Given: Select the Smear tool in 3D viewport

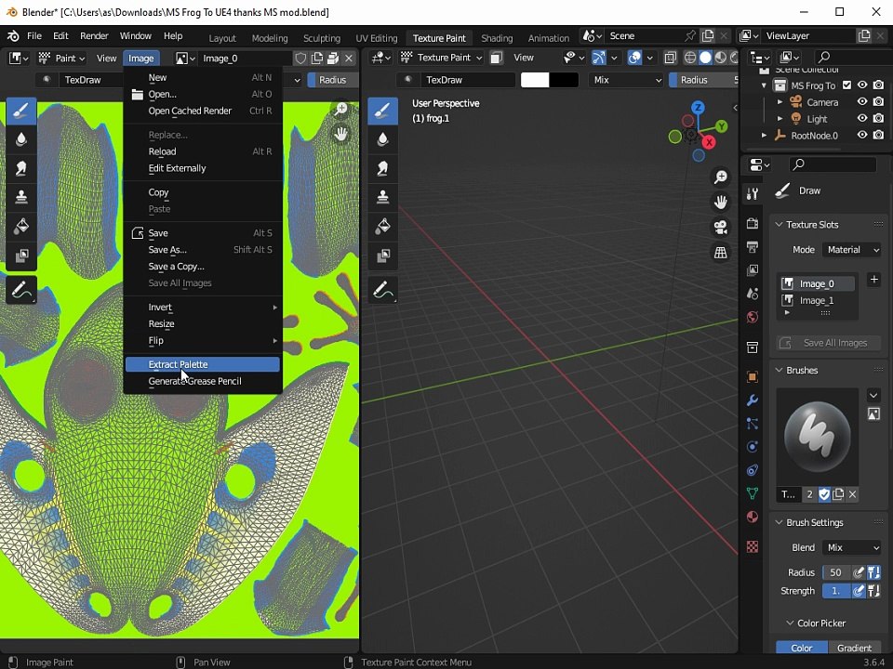Looking at the screenshot, I should (x=382, y=168).
